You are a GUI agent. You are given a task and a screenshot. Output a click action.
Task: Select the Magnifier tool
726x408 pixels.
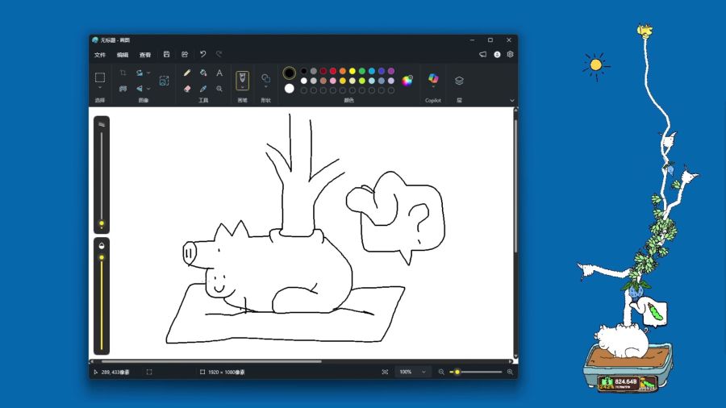[219, 89]
